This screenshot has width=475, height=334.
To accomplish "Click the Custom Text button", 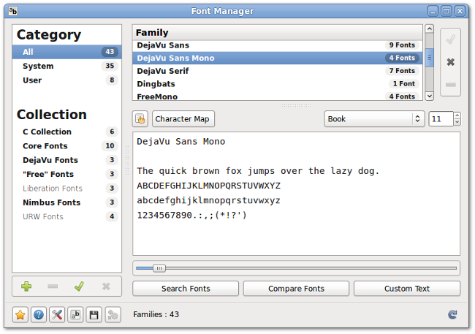I will pos(407,289).
